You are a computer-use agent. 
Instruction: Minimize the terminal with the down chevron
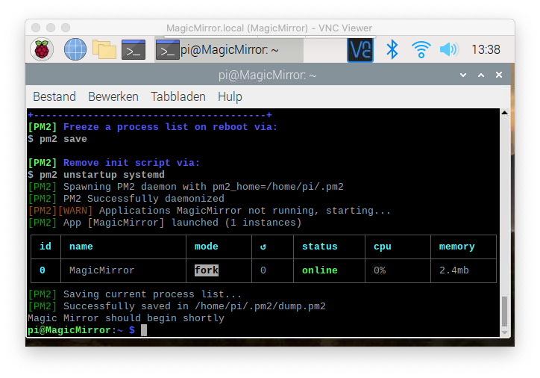point(463,75)
